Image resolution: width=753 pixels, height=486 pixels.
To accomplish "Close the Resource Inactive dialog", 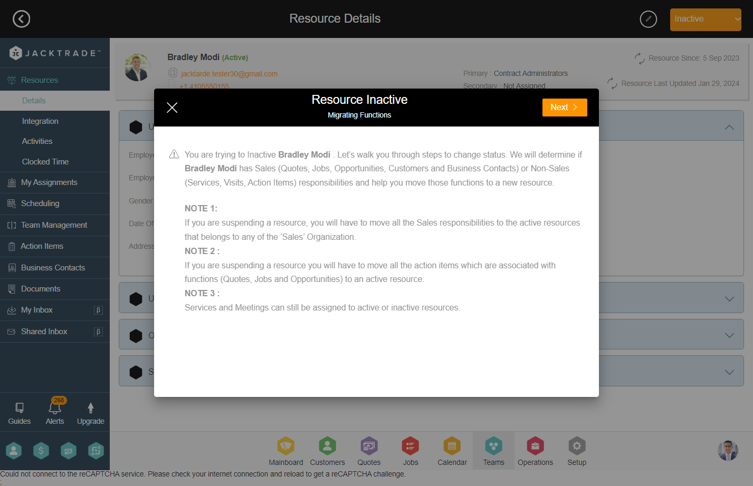I will 172,108.
